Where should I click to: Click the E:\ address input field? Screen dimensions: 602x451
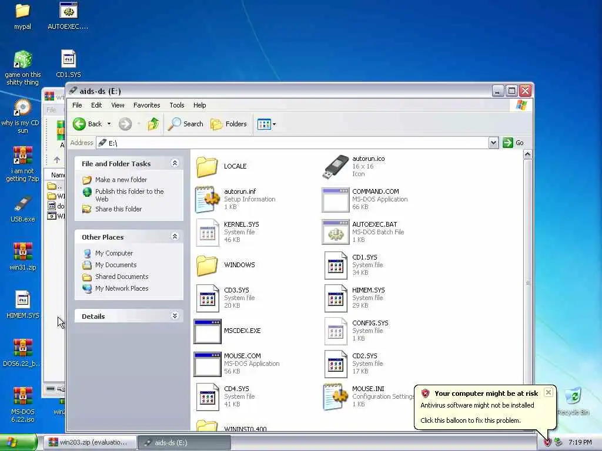coord(293,143)
